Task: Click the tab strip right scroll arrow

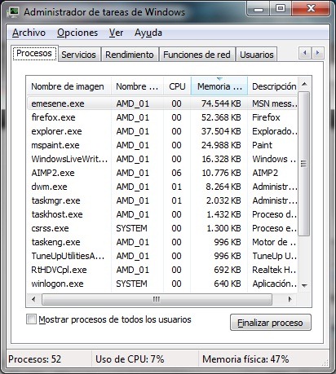Action: [317, 53]
